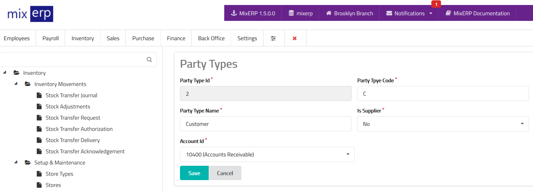The width and height of the screenshot is (533, 191).
Task: Click the search magnifier icon
Action: 149,60
